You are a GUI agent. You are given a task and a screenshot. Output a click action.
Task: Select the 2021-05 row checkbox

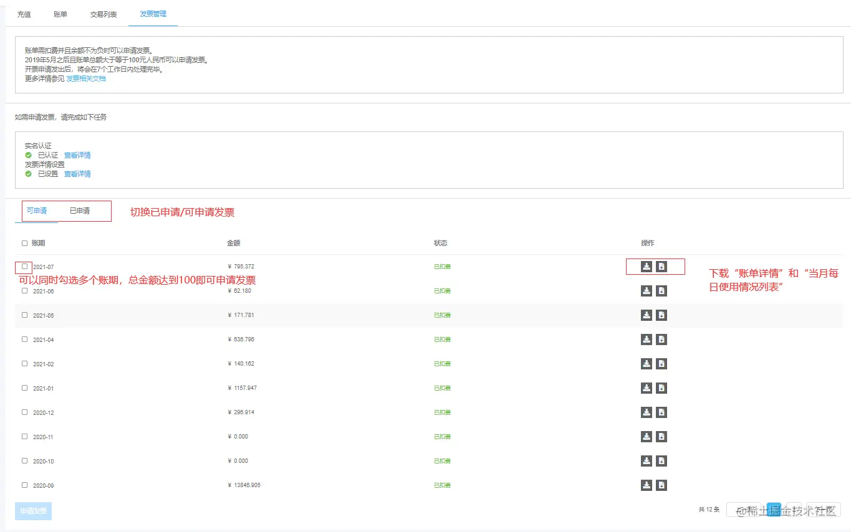click(x=25, y=315)
